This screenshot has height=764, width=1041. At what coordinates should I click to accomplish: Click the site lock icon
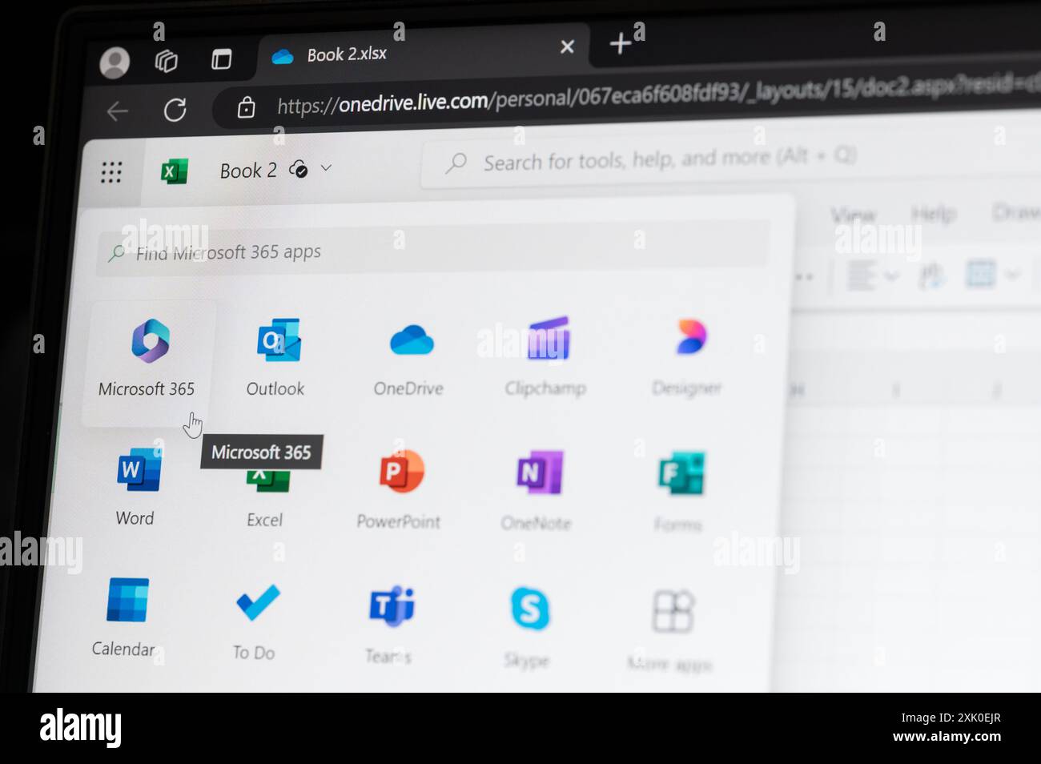coord(247,107)
